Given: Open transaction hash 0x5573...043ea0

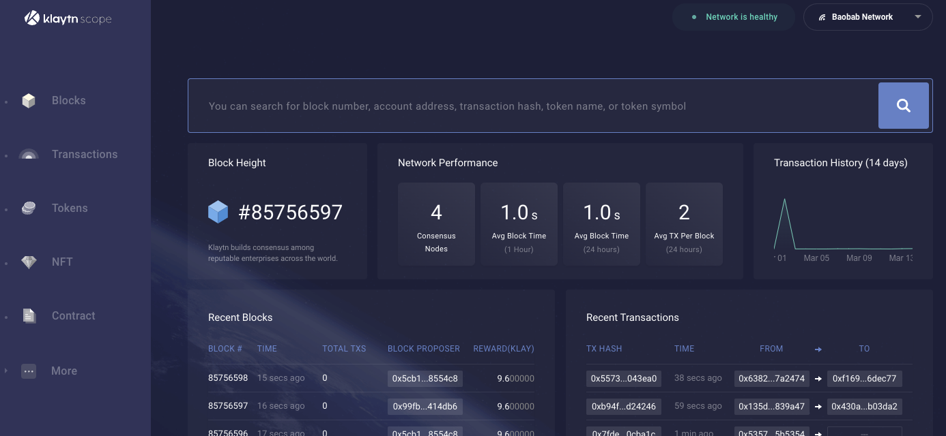Looking at the screenshot, I should pos(624,378).
